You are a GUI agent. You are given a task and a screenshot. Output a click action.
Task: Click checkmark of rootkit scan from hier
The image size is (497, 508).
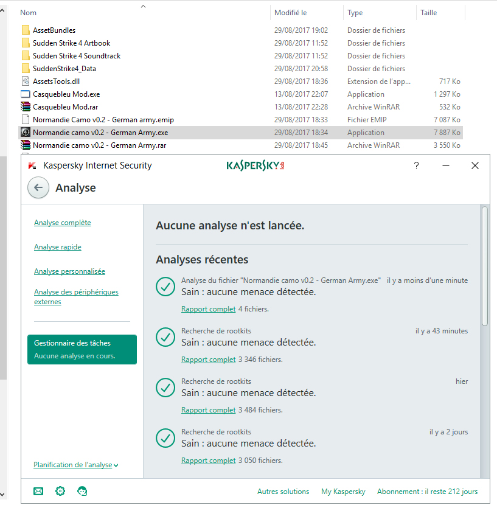coord(165,388)
